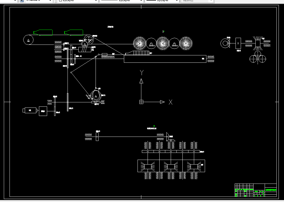Image resolution: width=284 pixels, height=202 pixels.
Task: Select the motor rectangle at the drive's left end
Action: click(x=30, y=110)
